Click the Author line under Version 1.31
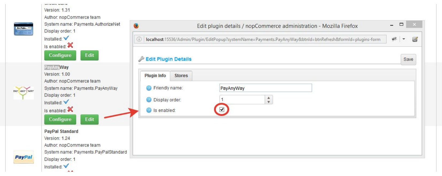Image resolution: width=442 pixels, height=176 pixels. (x=72, y=17)
